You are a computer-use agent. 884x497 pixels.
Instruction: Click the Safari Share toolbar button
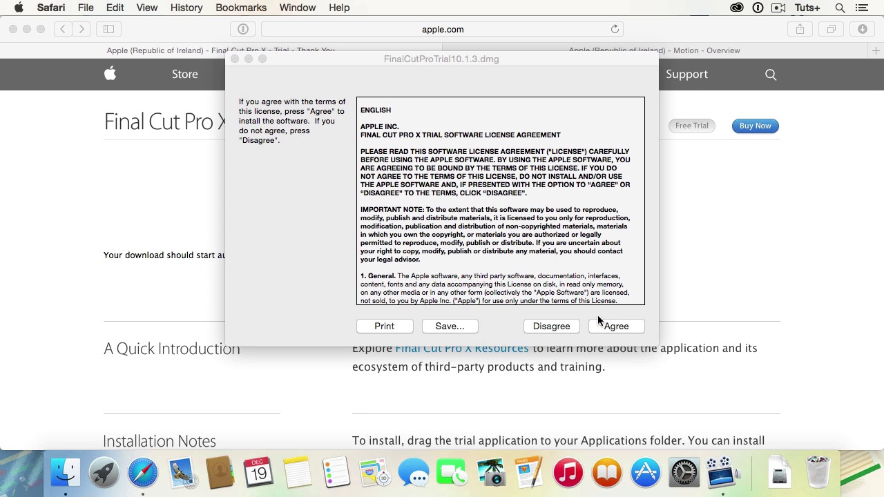click(800, 29)
